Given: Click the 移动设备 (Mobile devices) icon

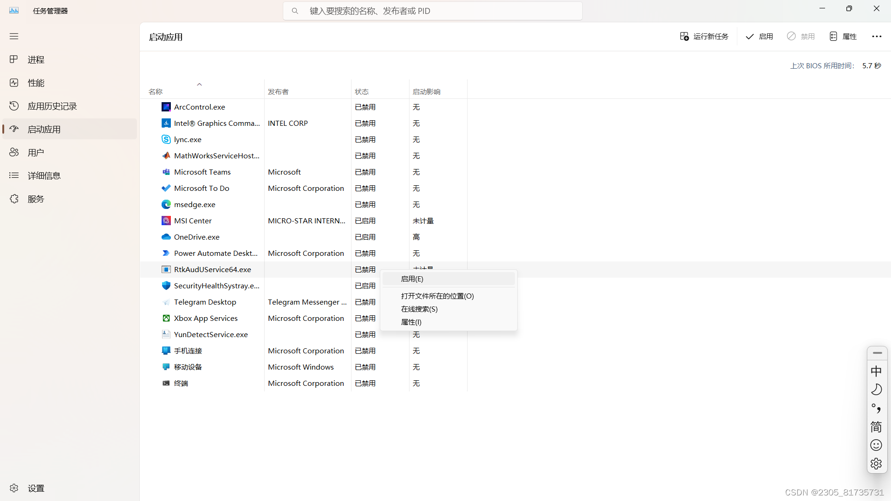Looking at the screenshot, I should click(x=166, y=367).
